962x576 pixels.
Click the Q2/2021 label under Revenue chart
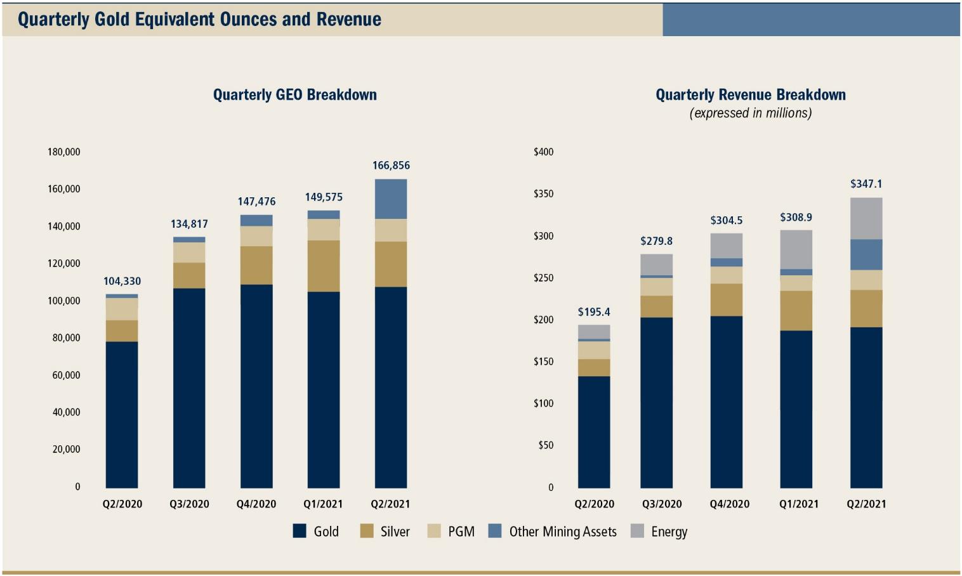pyautogui.click(x=866, y=504)
